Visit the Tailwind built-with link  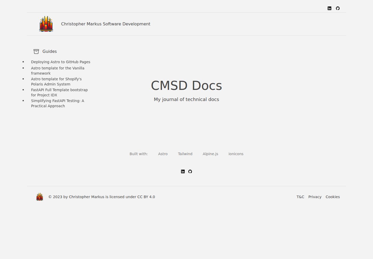pyautogui.click(x=185, y=154)
